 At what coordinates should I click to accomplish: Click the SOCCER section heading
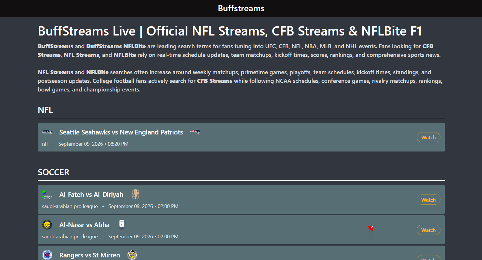point(53,172)
